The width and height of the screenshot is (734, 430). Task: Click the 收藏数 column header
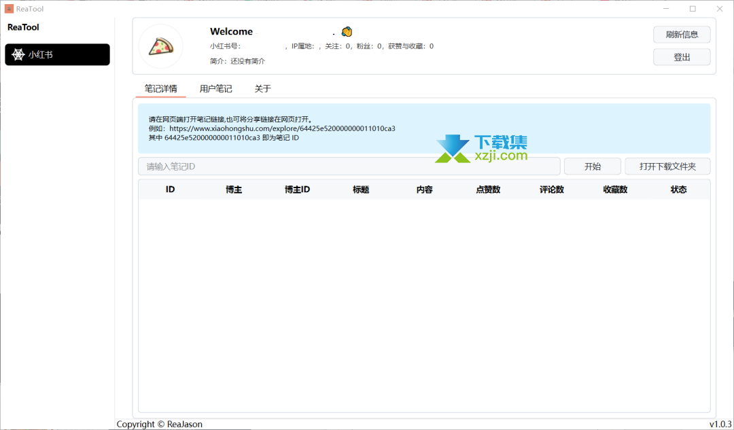615,190
